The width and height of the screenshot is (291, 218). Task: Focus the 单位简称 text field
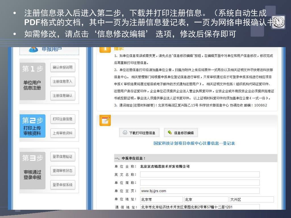[x=200, y=183]
